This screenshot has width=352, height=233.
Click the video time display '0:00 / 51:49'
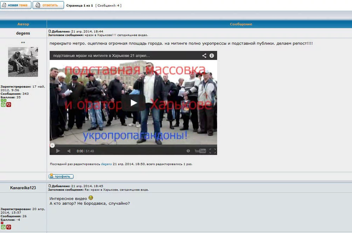[x=85, y=151]
